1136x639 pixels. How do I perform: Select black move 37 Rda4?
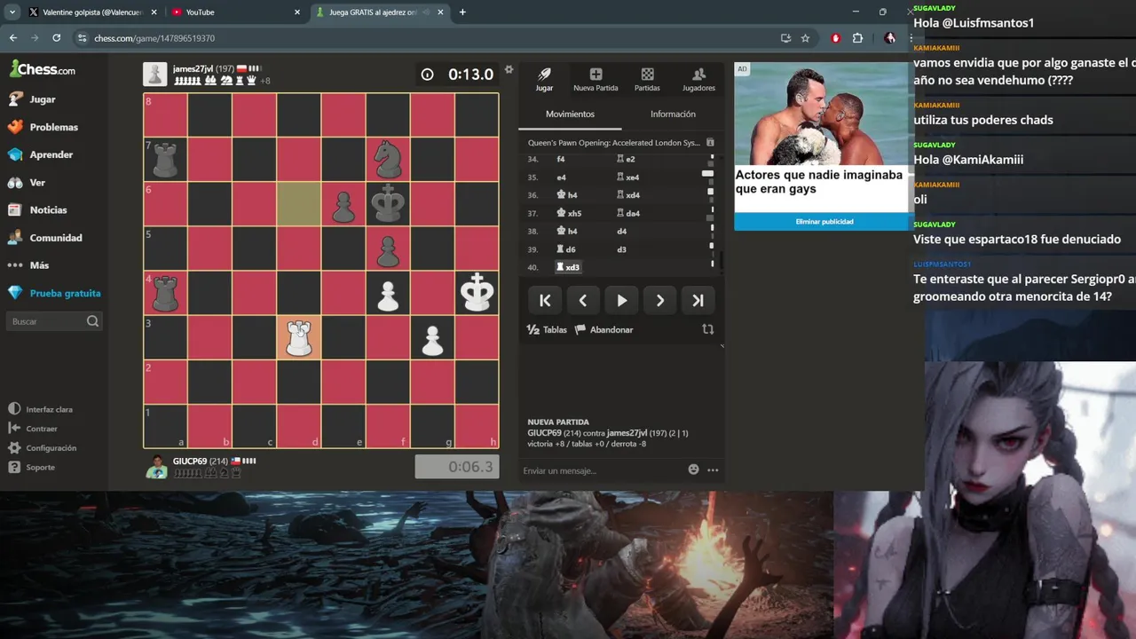627,213
